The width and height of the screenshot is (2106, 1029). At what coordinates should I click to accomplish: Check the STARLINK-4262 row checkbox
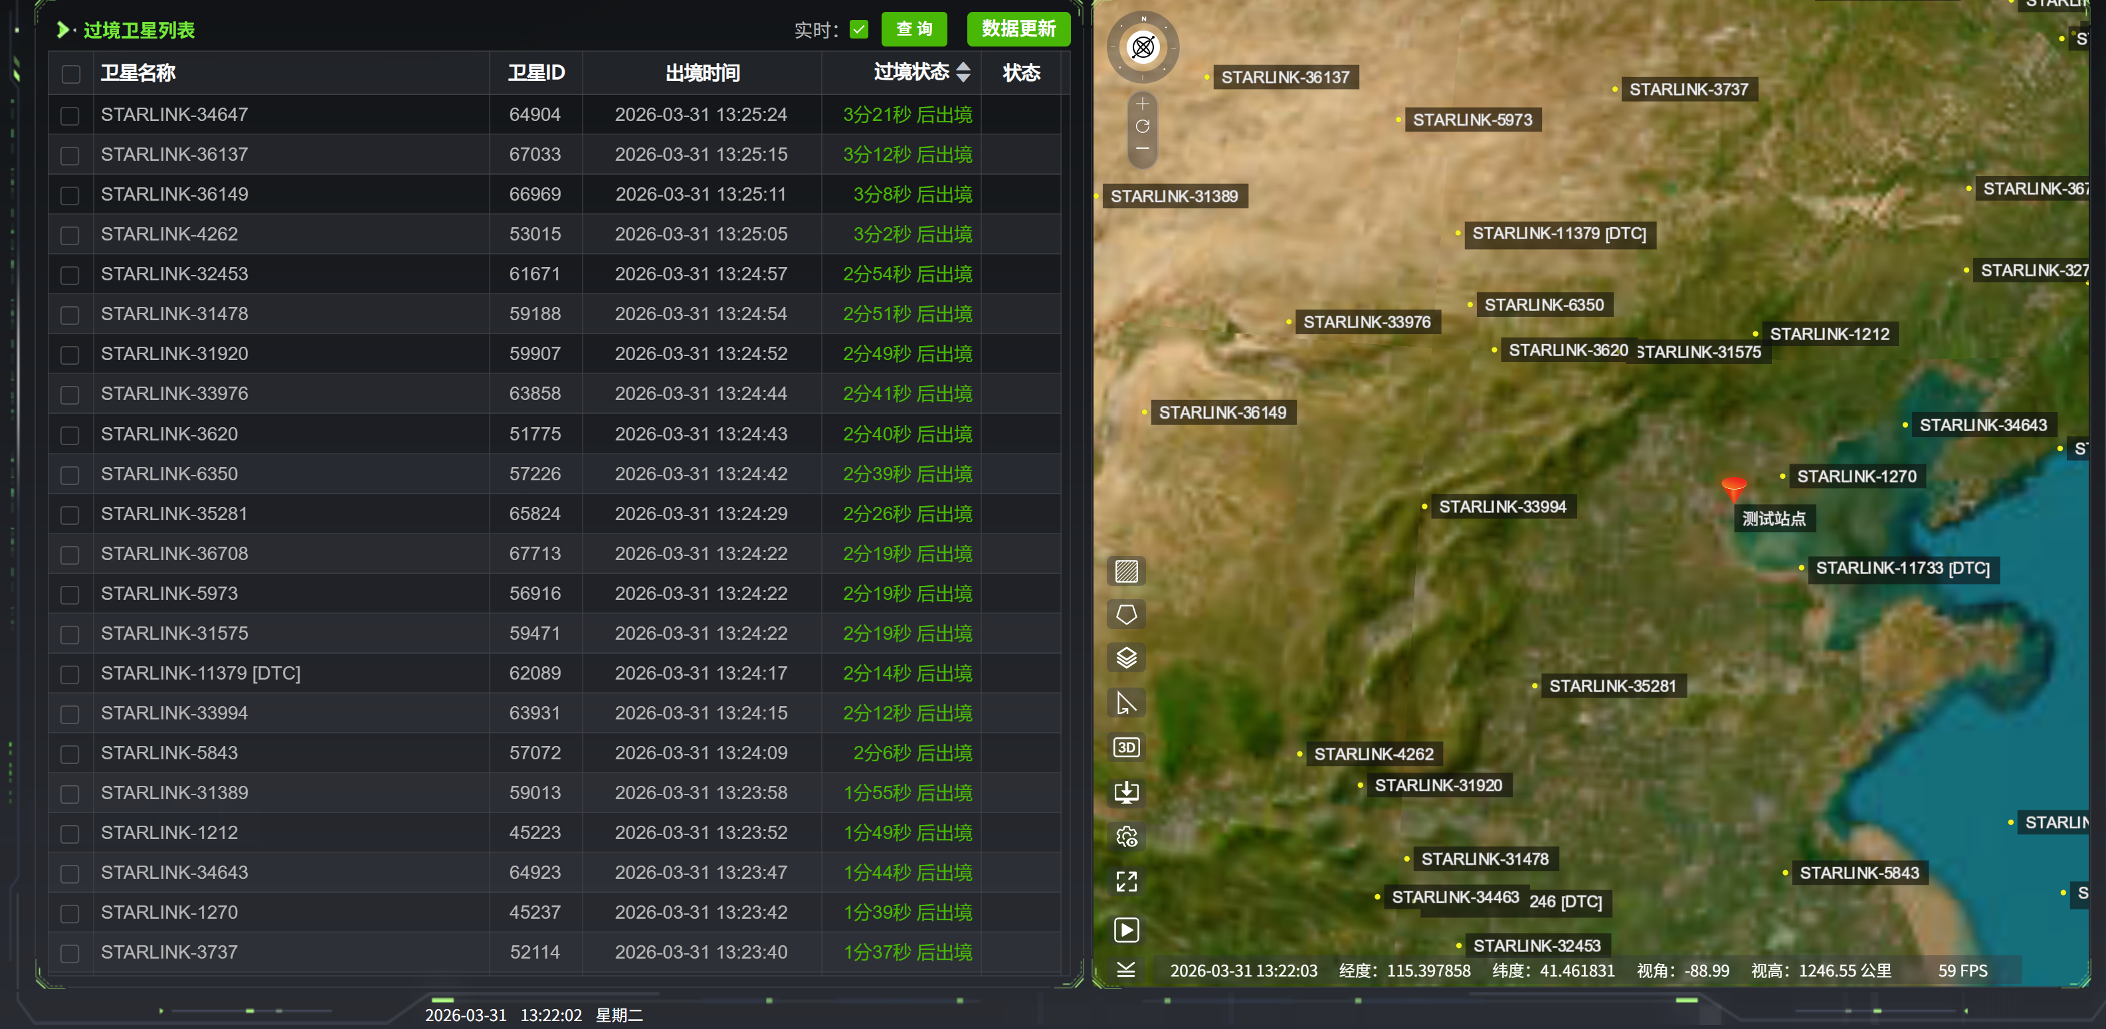(70, 235)
